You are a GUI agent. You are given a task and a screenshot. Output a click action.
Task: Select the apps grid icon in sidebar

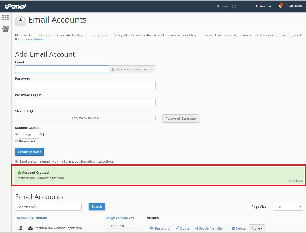coord(5,18)
